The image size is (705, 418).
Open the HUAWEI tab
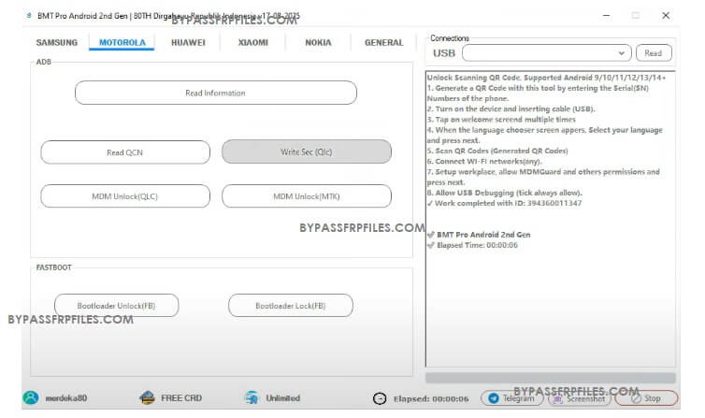click(189, 42)
